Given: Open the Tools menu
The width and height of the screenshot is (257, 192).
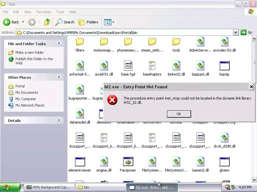Looking at the screenshot, I should coord(60,12).
